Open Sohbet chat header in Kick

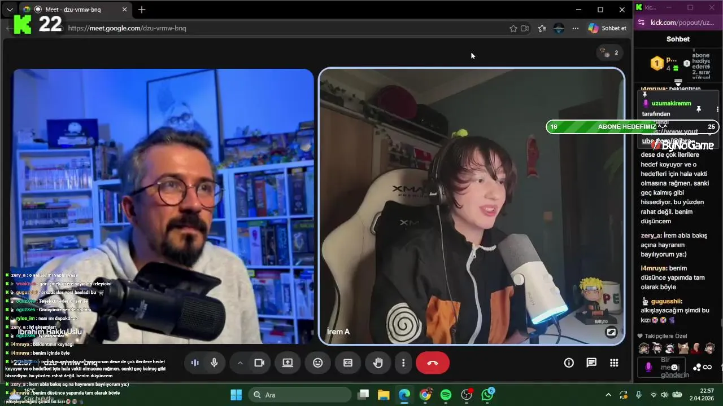(678, 39)
